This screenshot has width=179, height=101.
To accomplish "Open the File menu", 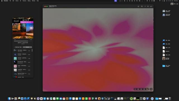I will [x=10, y=1].
